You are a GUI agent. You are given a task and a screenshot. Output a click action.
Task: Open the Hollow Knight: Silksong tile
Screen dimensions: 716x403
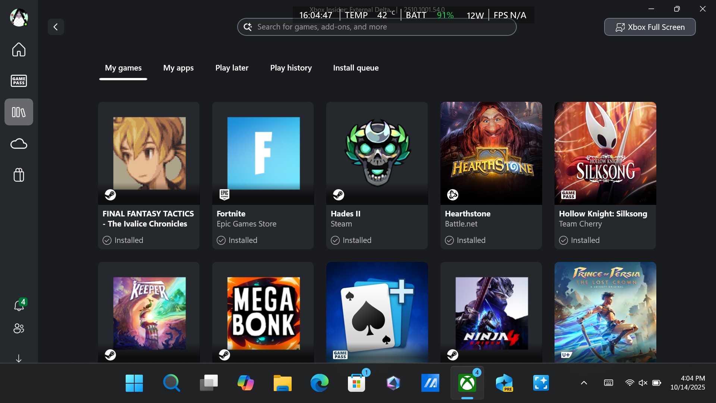pos(605,175)
